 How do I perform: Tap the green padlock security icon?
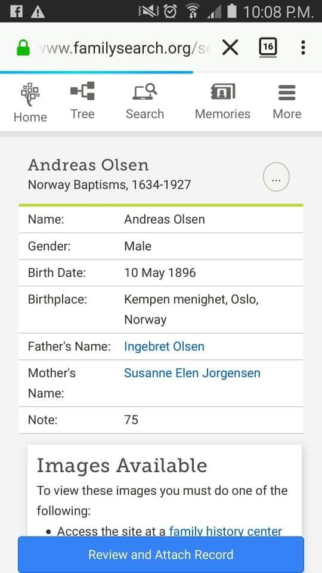[x=23, y=48]
